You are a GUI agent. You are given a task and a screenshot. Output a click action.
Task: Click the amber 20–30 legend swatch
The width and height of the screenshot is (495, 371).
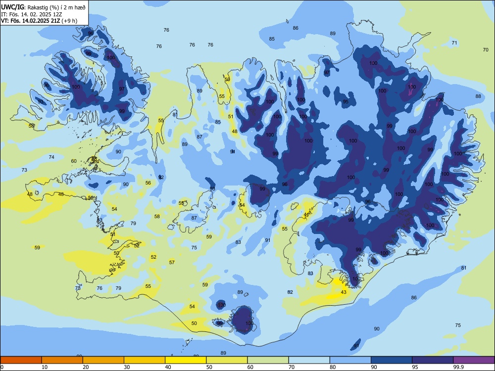103,360
